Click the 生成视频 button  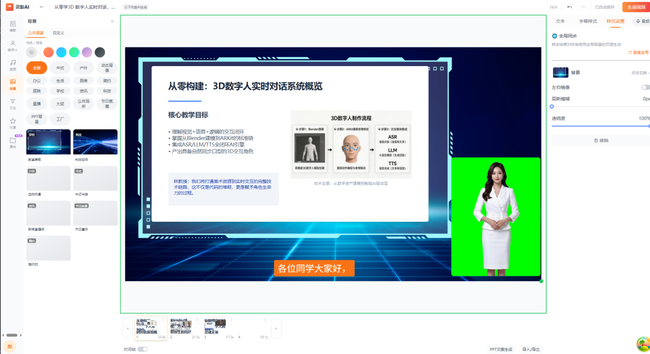(x=636, y=7)
